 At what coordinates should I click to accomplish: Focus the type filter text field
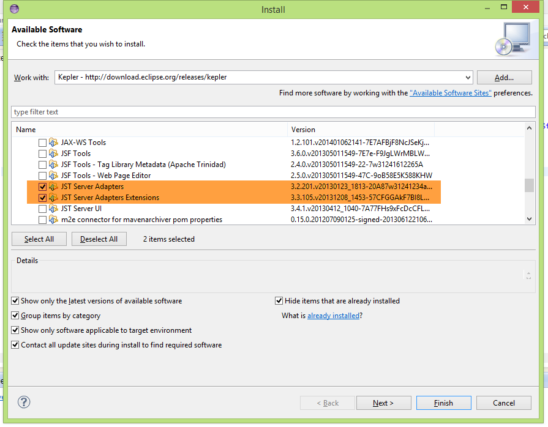(x=273, y=112)
